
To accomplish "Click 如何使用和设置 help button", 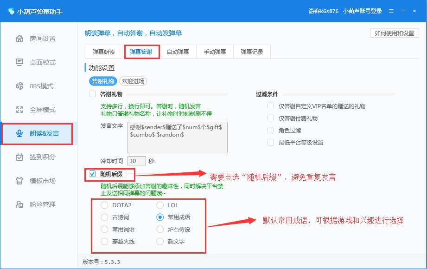I will [x=395, y=33].
